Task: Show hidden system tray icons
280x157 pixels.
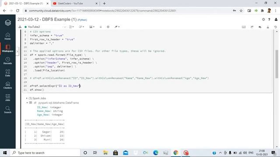Action: pos(220,153)
